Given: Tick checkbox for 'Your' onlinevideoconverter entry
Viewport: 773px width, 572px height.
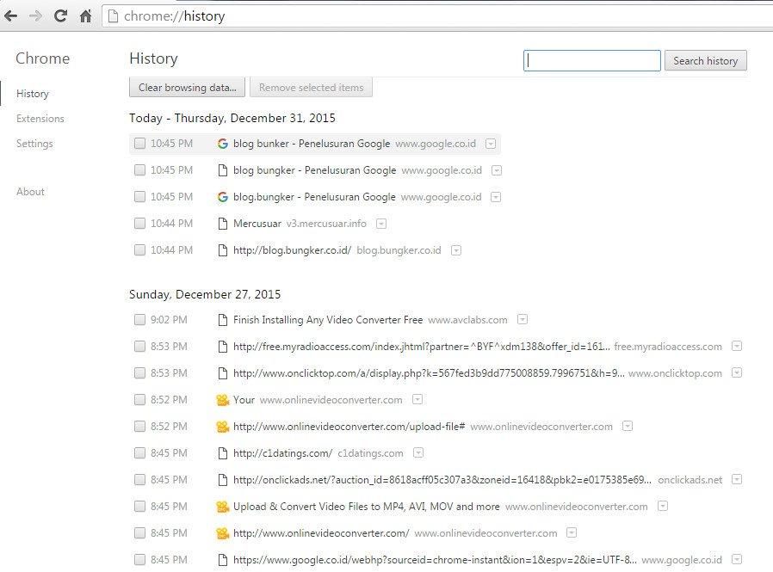Looking at the screenshot, I should 140,400.
